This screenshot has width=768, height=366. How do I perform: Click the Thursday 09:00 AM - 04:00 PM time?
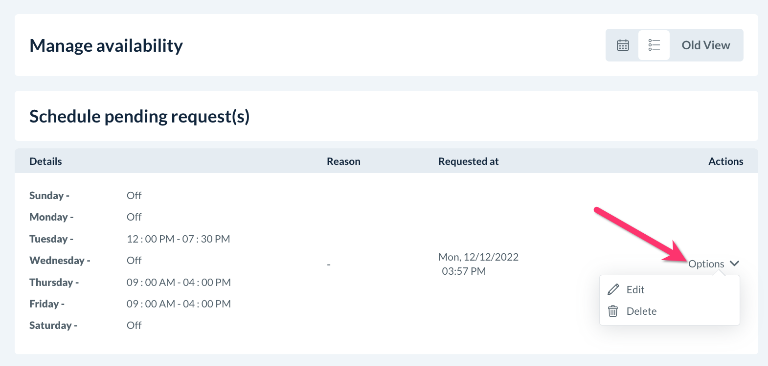(x=179, y=283)
